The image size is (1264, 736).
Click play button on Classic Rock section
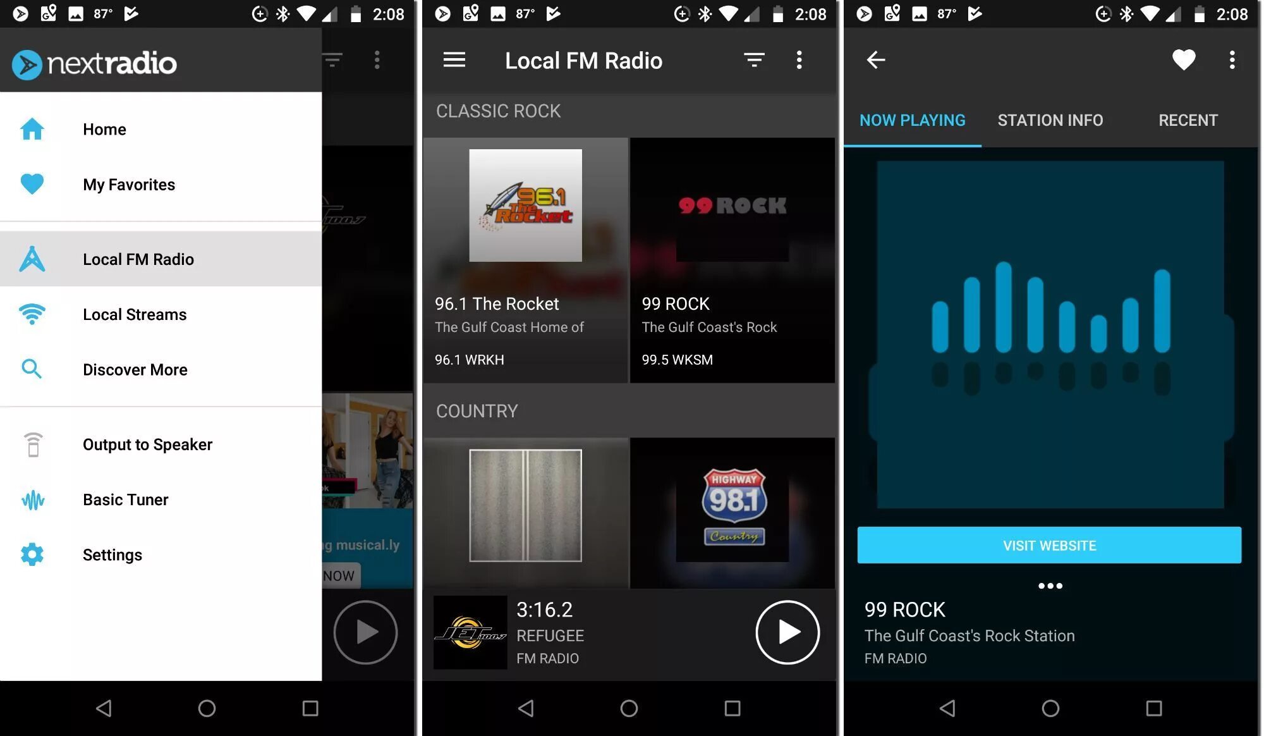point(784,632)
